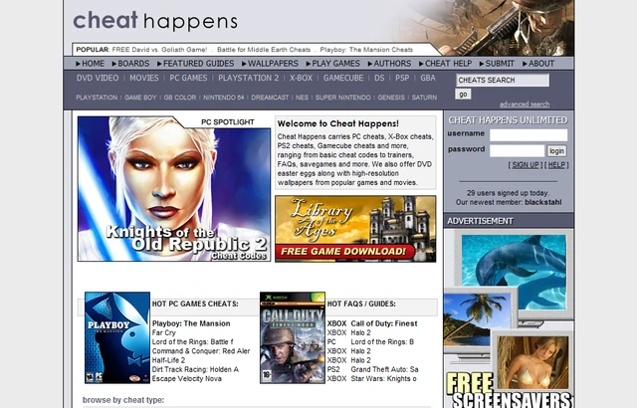Select the GAMECUBE category
Image resolution: width=637 pixels, height=408 pixels.
(x=343, y=78)
